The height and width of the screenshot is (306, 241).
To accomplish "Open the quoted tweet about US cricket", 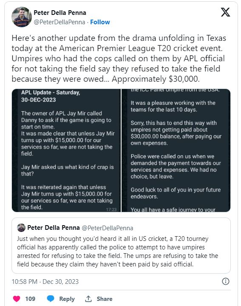I will (121, 246).
